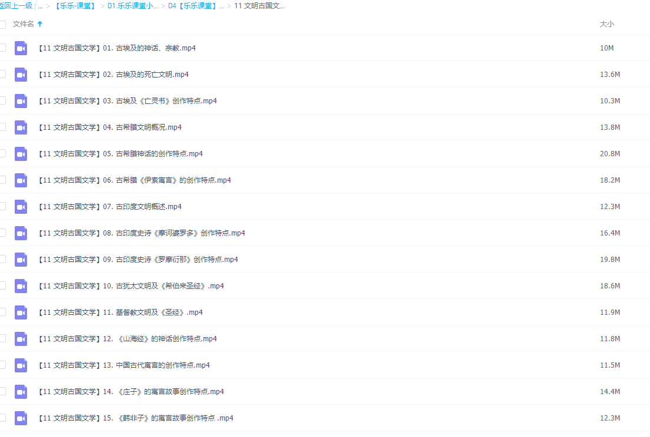Screen dimensions: 650x437
Task: Click video icon for 15.《韩非子》的寓言故事创作特点
Action: [x=21, y=418]
